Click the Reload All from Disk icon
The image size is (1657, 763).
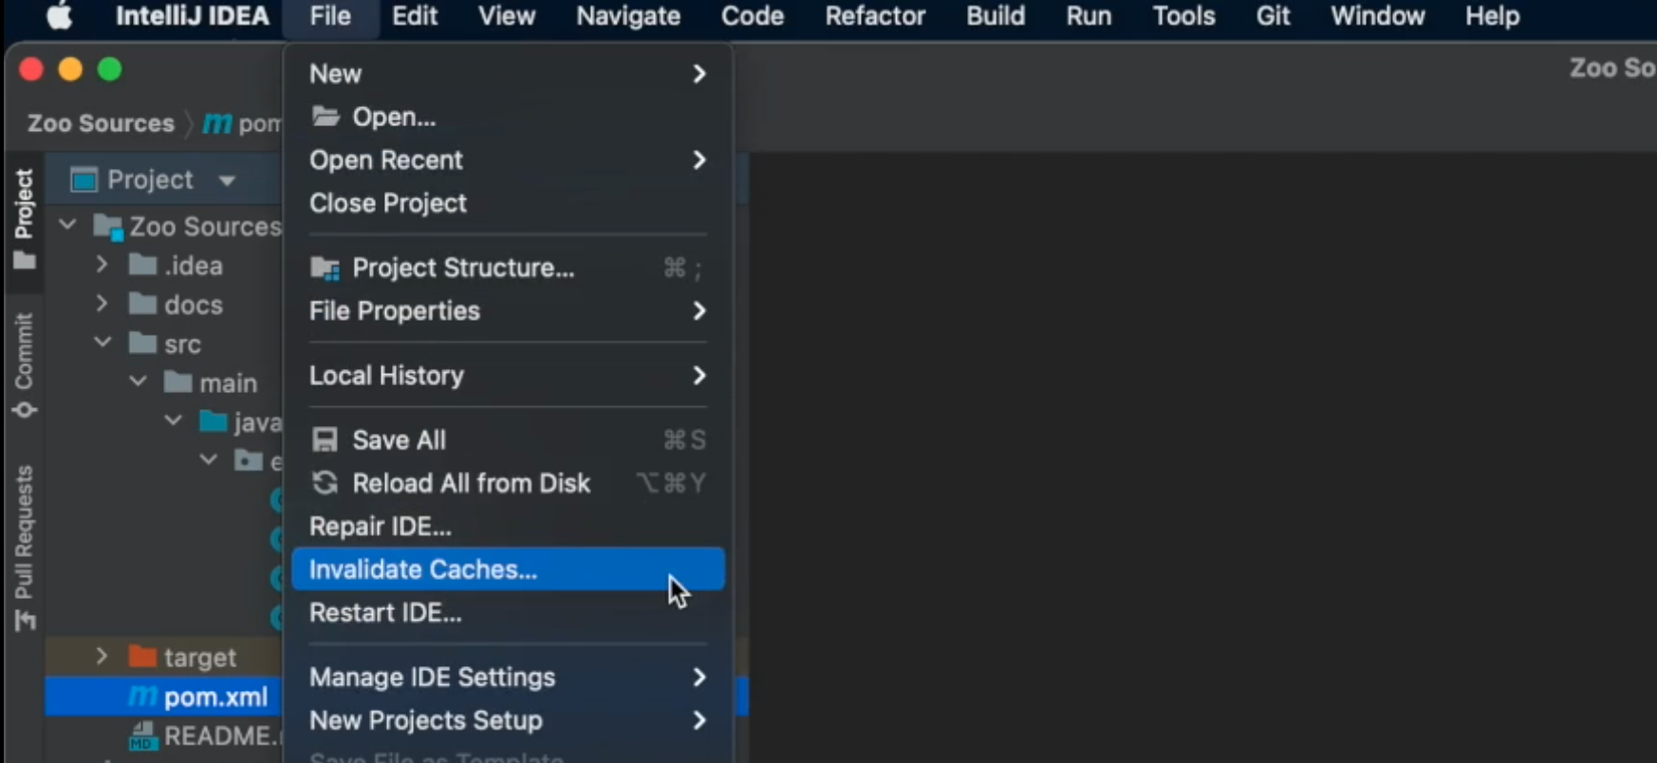tap(326, 483)
